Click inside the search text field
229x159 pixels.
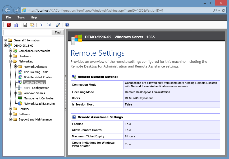26,32
